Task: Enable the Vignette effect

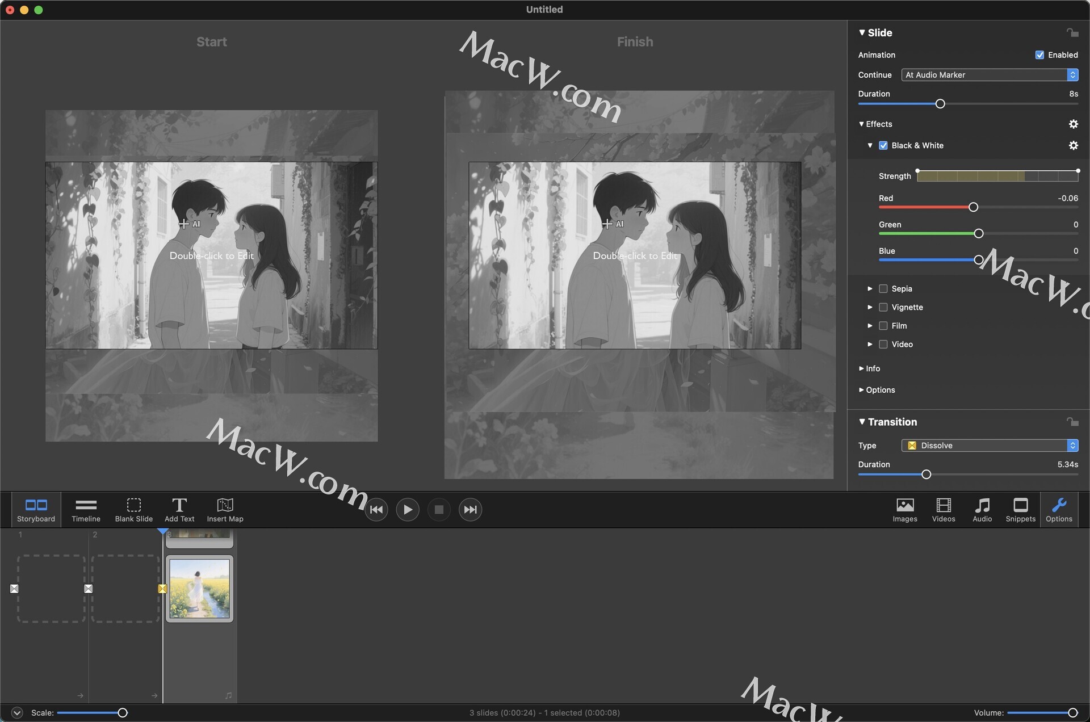Action: [x=883, y=307]
